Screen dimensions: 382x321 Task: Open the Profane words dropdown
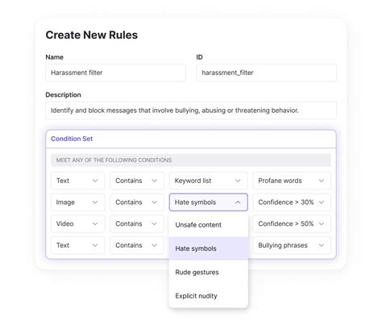tap(292, 181)
